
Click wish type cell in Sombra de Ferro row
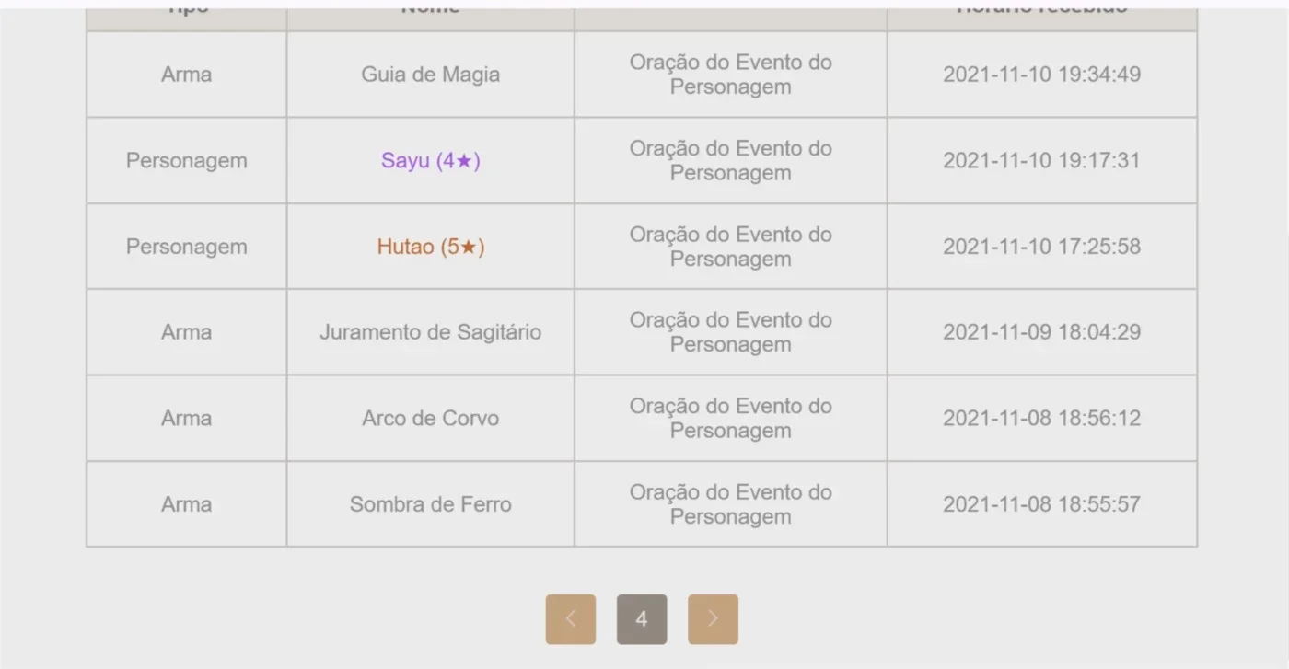[x=731, y=504]
